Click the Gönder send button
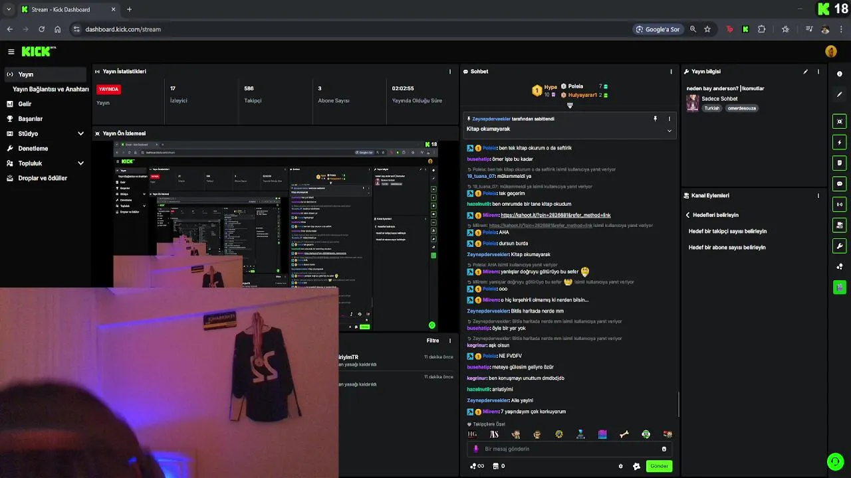The height and width of the screenshot is (478, 851). click(659, 466)
